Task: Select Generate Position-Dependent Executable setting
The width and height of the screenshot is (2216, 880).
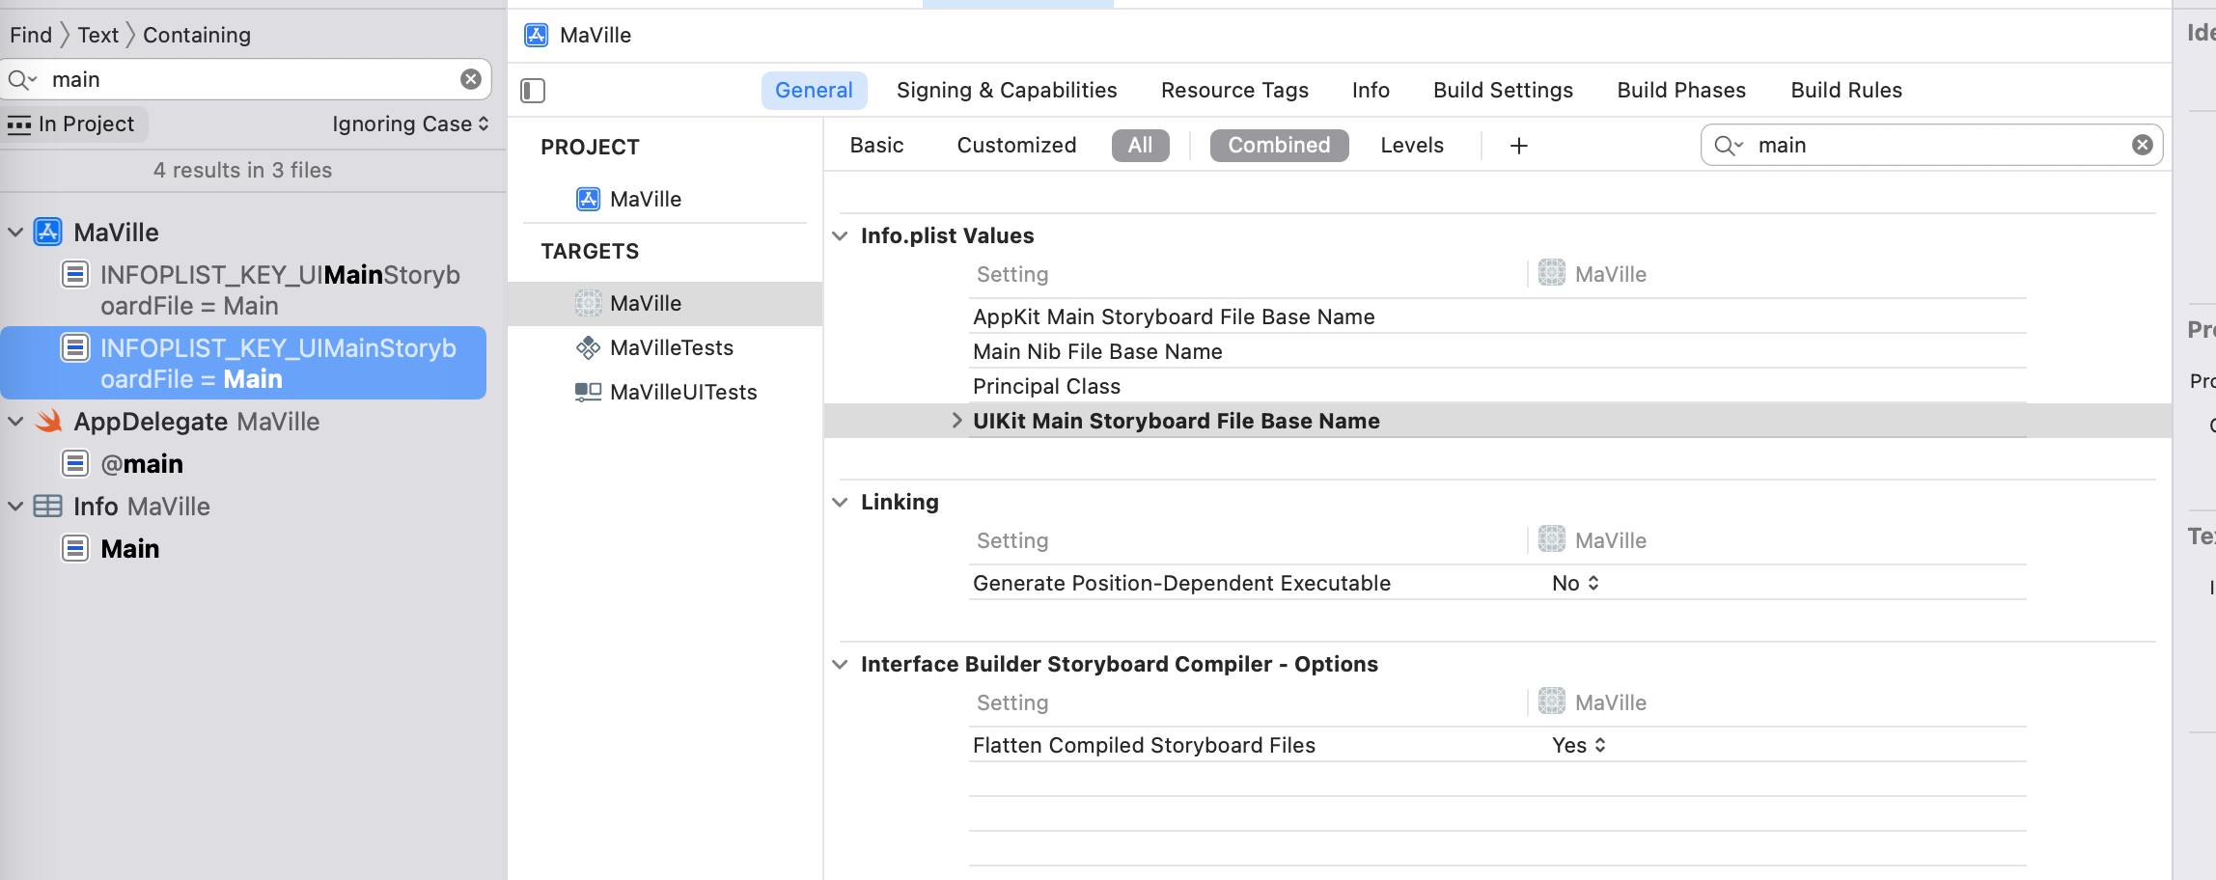Action: pyautogui.click(x=1181, y=583)
